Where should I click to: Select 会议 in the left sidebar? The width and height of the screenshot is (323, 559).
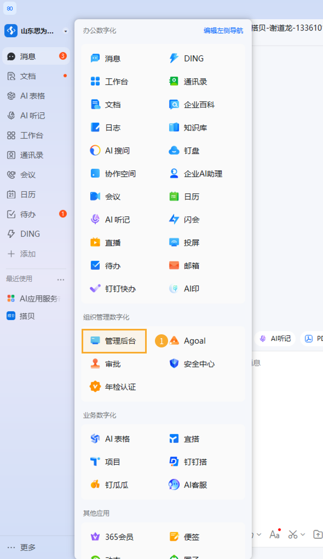coord(36,175)
